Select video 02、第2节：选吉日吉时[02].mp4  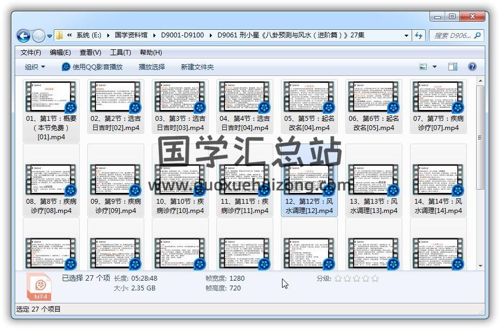click(116, 106)
